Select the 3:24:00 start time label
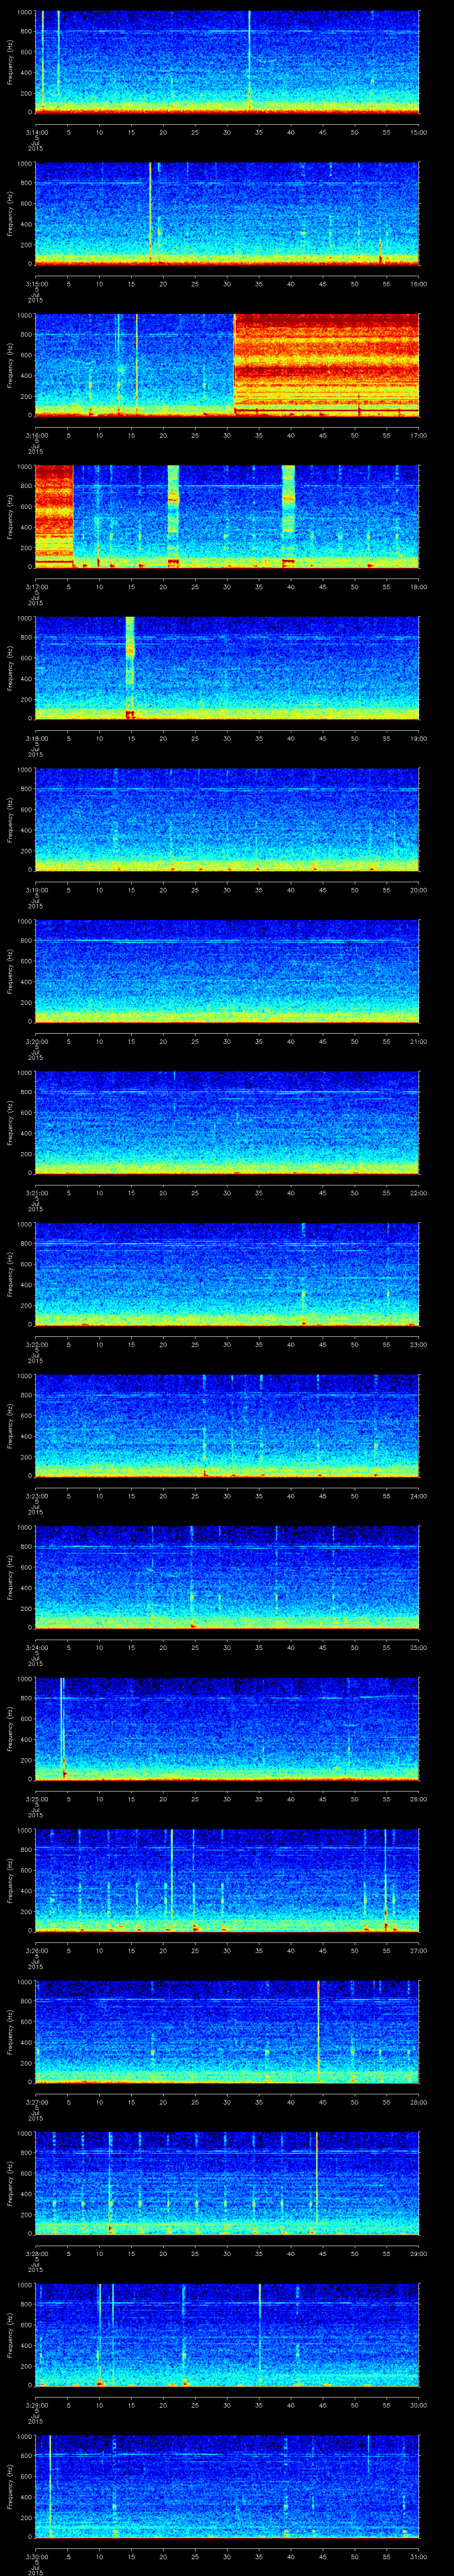 (x=36, y=1647)
